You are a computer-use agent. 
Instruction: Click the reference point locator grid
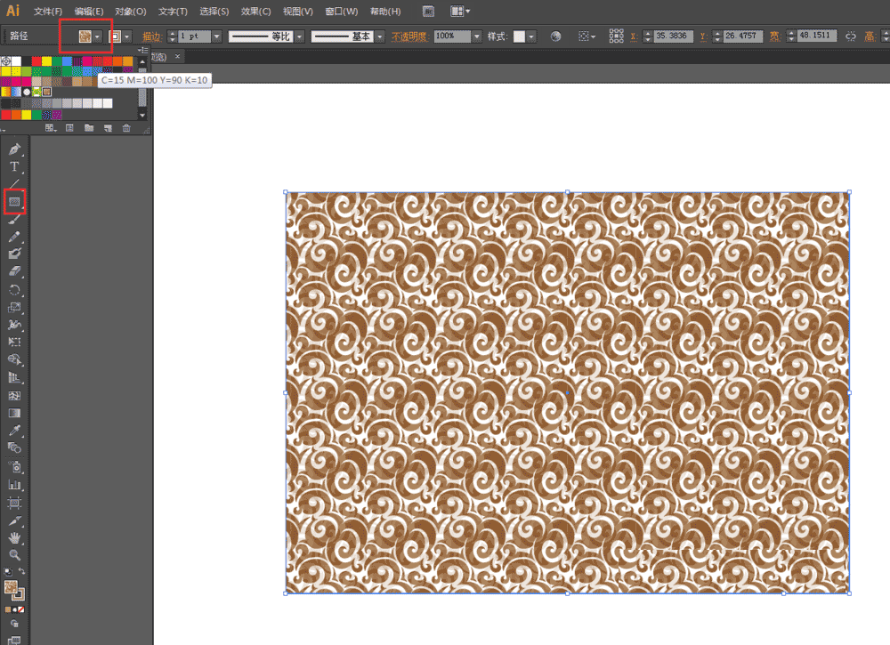tap(616, 36)
